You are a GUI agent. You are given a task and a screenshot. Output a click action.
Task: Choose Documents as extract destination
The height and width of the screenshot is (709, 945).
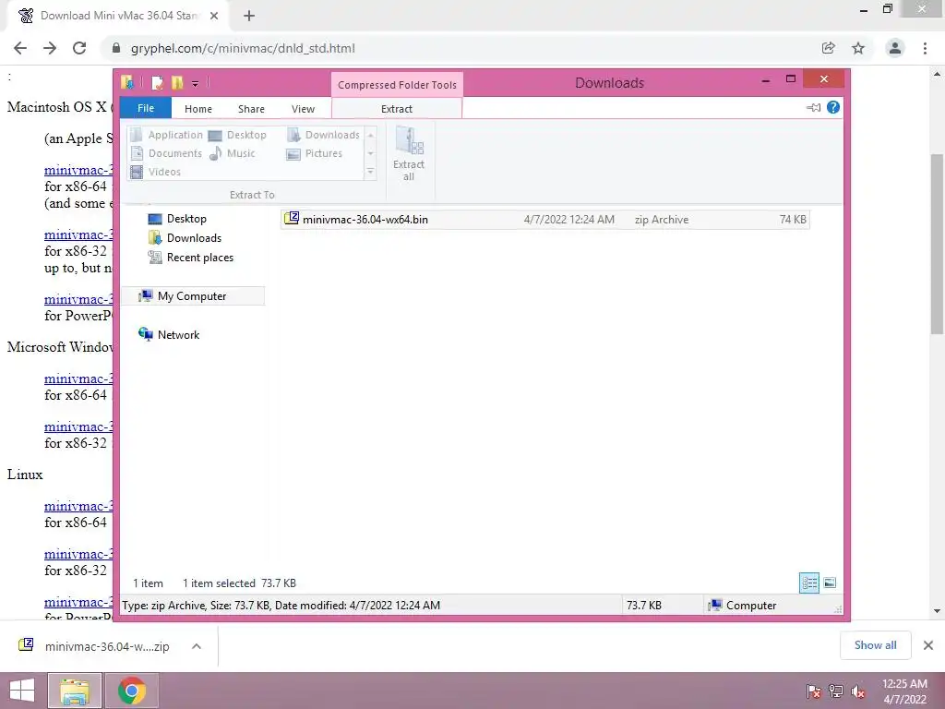point(167,153)
